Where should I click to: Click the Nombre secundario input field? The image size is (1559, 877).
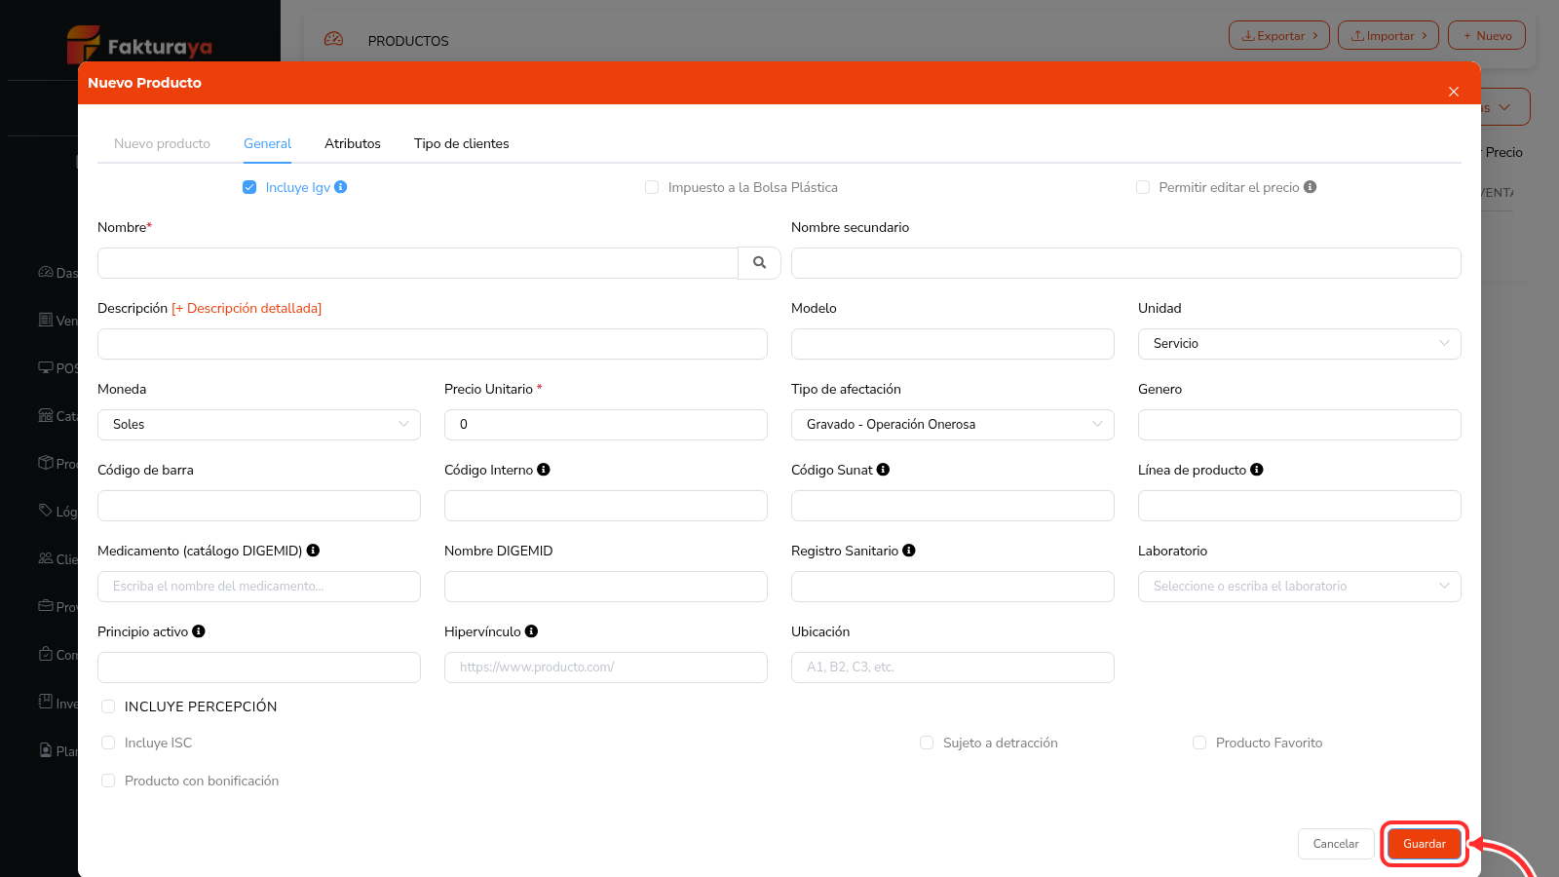pyautogui.click(x=1126, y=263)
